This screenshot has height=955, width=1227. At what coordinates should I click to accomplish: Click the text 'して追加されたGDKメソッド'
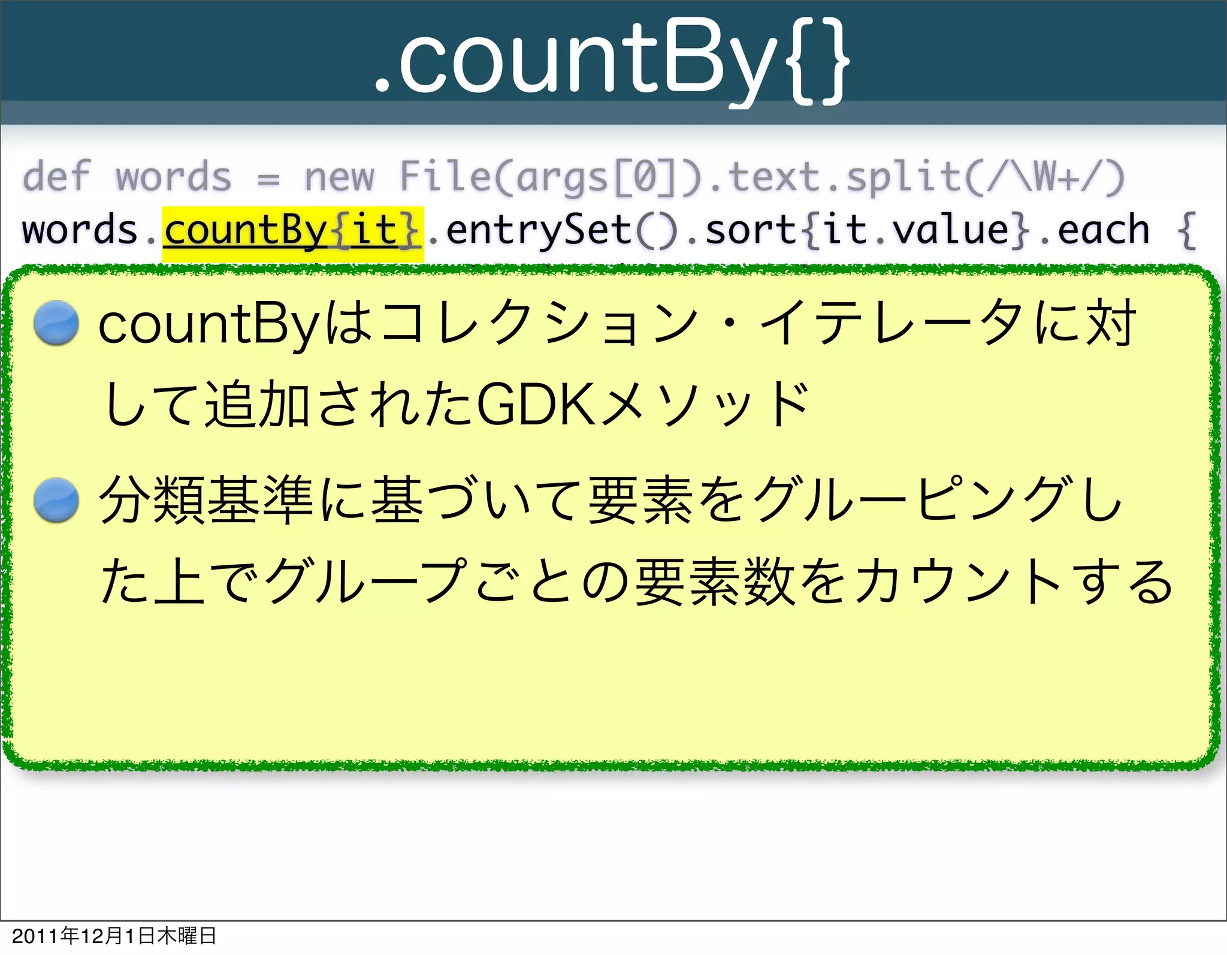coord(457,404)
